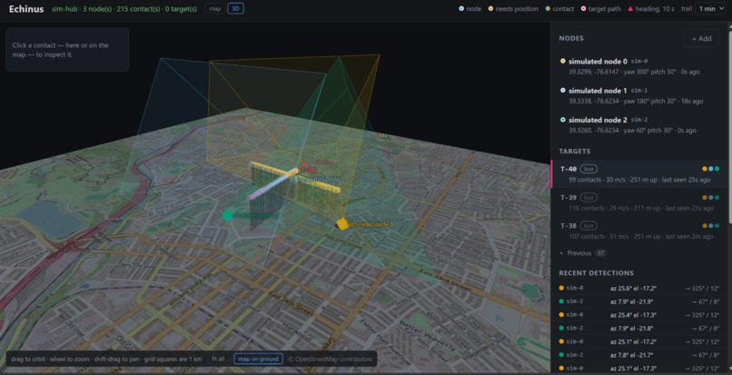Click the 37 count badge next to Previous
Image resolution: width=732 pixels, height=375 pixels.
[x=600, y=253]
